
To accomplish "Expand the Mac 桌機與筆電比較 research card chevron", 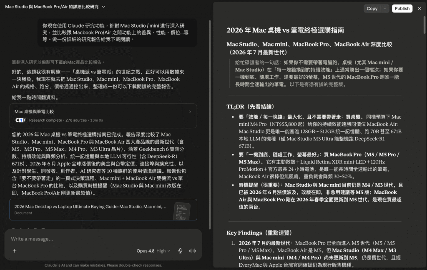I will [190, 112].
